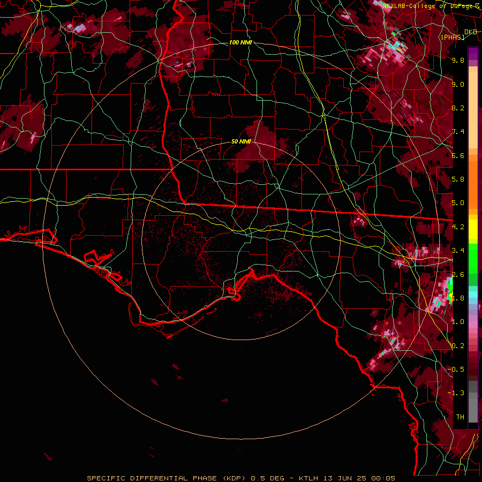This screenshot has height=482, width=482.
Task: Click the 7.4 value on the color scale
Action: (458, 132)
